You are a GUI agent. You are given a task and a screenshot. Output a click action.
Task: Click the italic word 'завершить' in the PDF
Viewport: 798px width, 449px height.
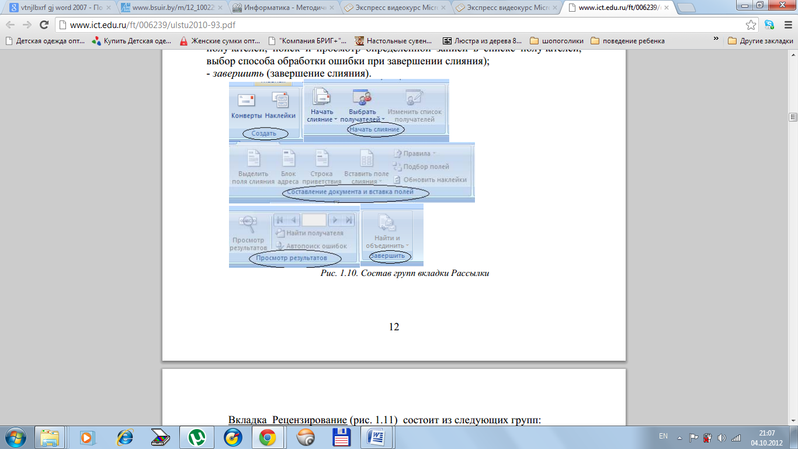pyautogui.click(x=238, y=74)
